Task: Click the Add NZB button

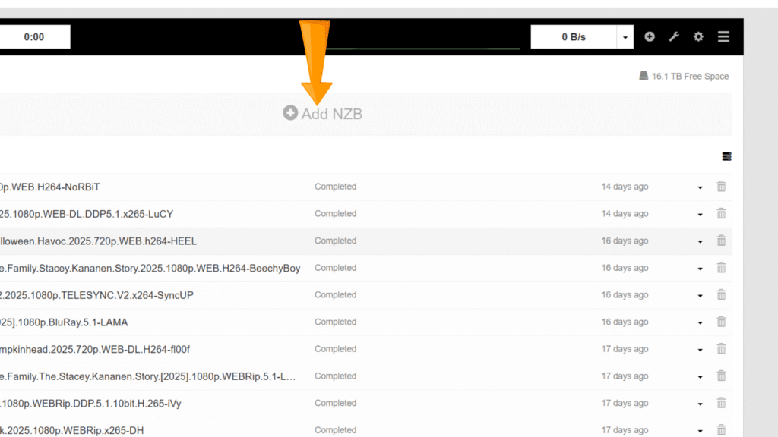Action: tap(323, 114)
